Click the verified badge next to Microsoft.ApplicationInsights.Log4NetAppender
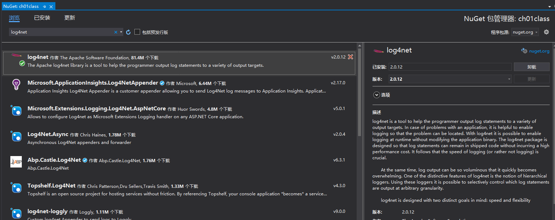555x220 pixels. click(162, 83)
